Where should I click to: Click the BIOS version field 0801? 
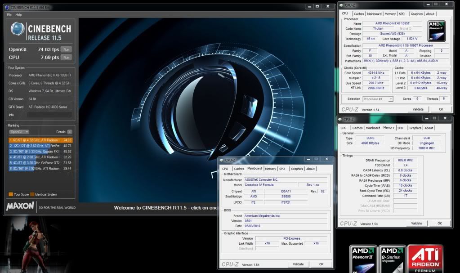click(x=286, y=221)
